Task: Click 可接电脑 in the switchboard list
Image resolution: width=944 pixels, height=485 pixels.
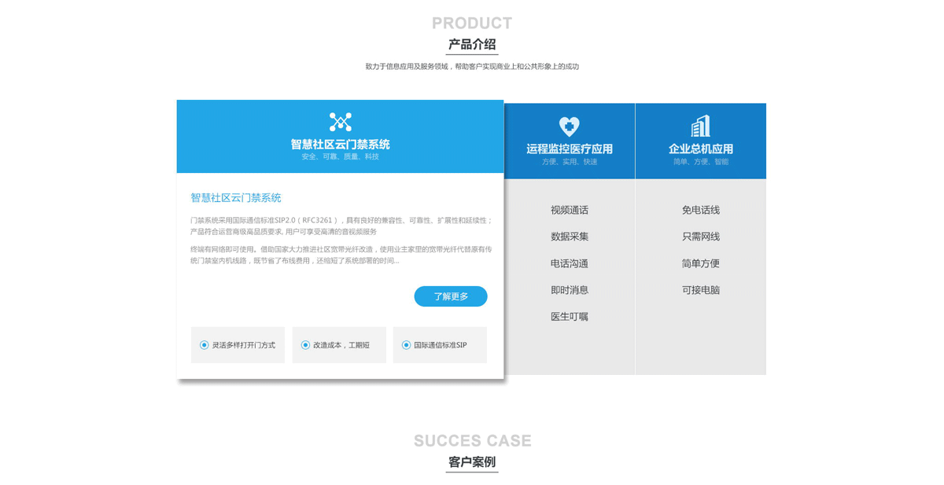Action: pos(701,290)
